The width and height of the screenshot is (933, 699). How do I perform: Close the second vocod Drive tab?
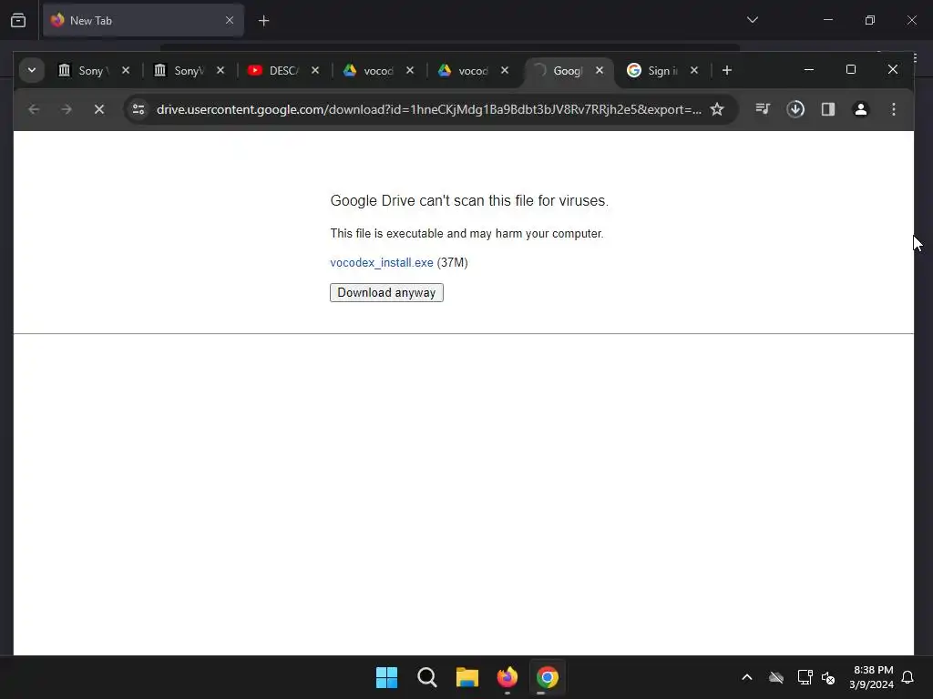(505, 70)
